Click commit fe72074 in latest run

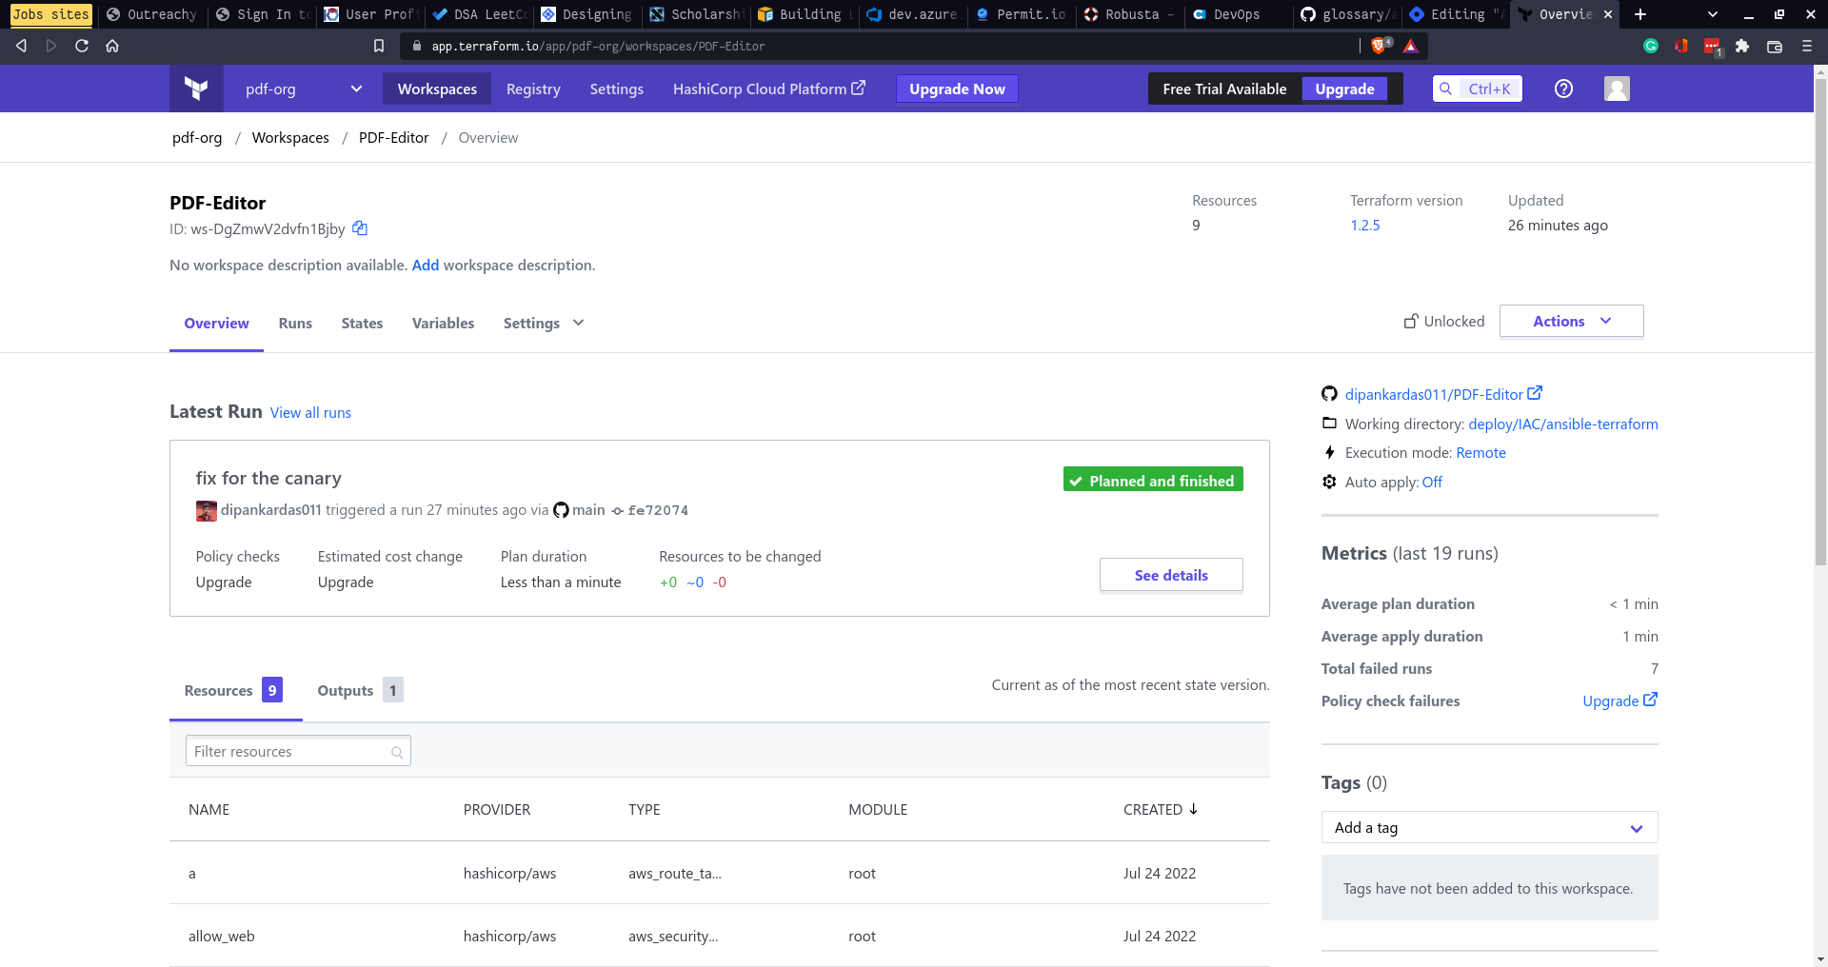[x=649, y=511]
